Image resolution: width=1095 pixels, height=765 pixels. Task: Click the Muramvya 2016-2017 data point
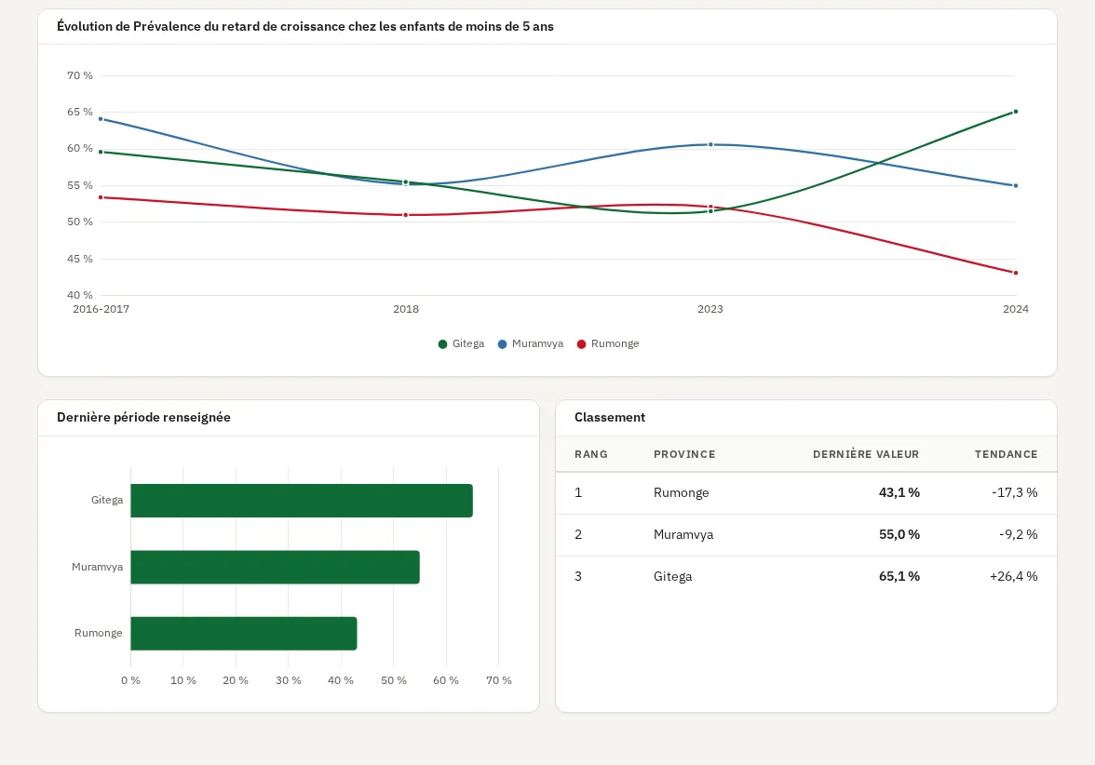coord(101,119)
